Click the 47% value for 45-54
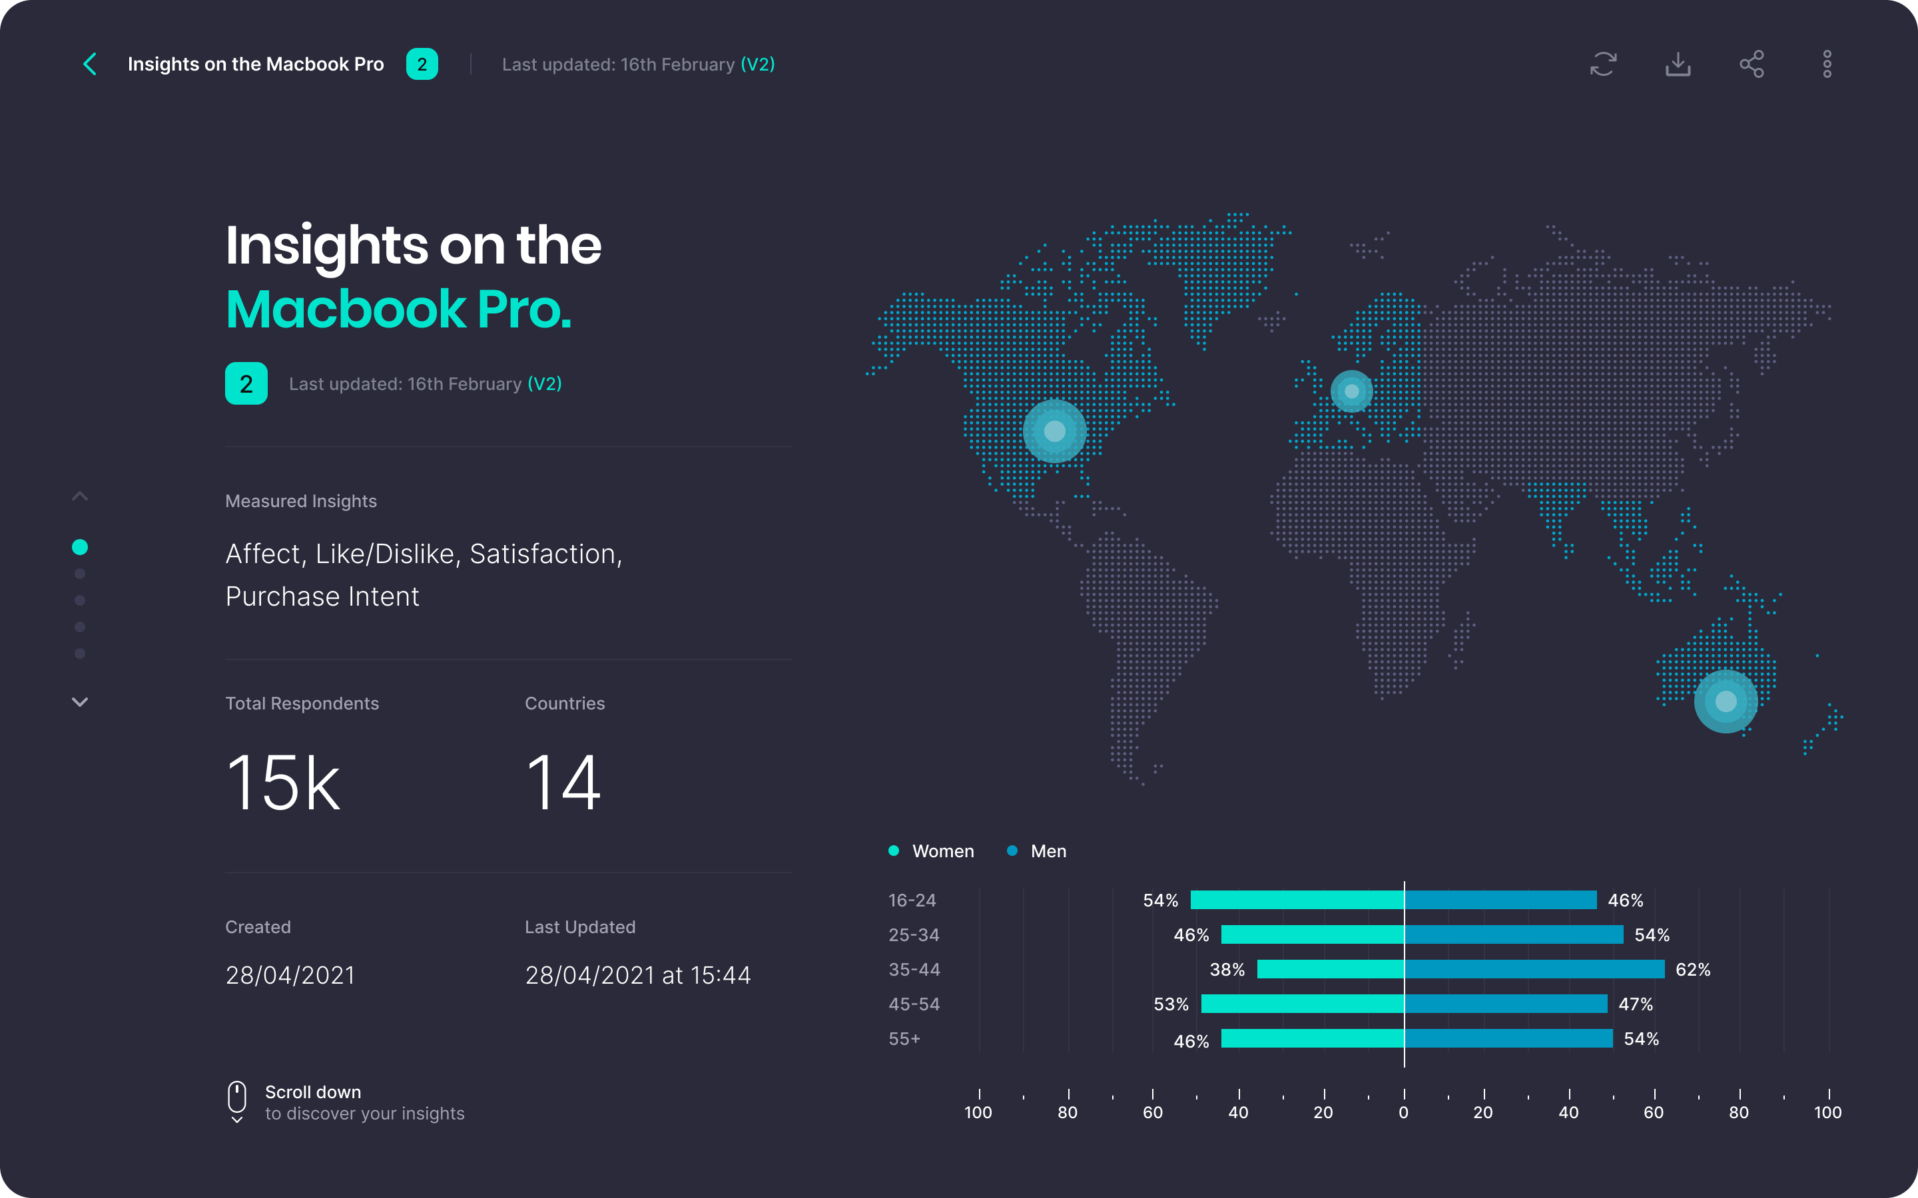This screenshot has height=1198, width=1918. [x=1636, y=1005]
